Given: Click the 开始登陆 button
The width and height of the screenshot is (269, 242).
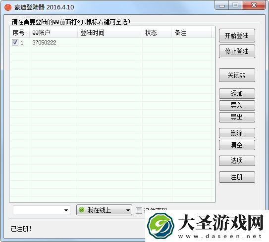Looking at the screenshot, I should point(237,36).
